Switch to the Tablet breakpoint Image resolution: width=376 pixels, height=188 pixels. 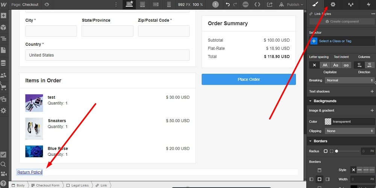click(143, 4)
